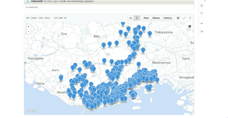Select map marker near Takarazuka label
Screen dimensions: 228x118
click(x=150, y=34)
